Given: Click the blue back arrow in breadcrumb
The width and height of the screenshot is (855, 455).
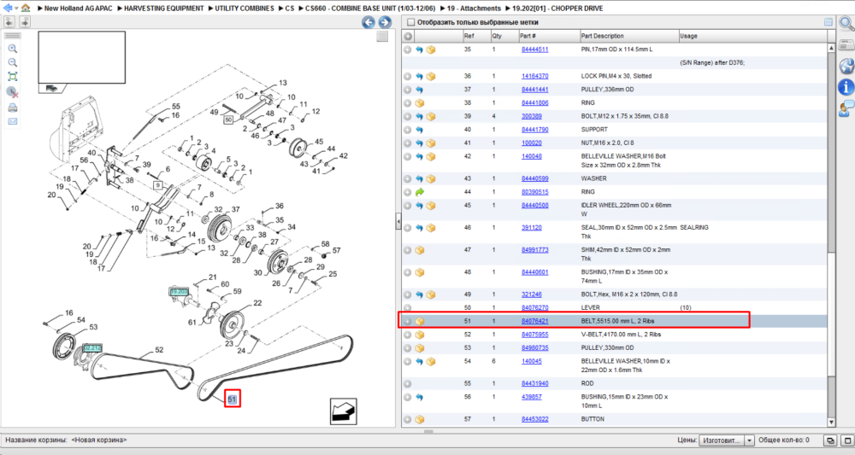Looking at the screenshot, I should [8, 9].
